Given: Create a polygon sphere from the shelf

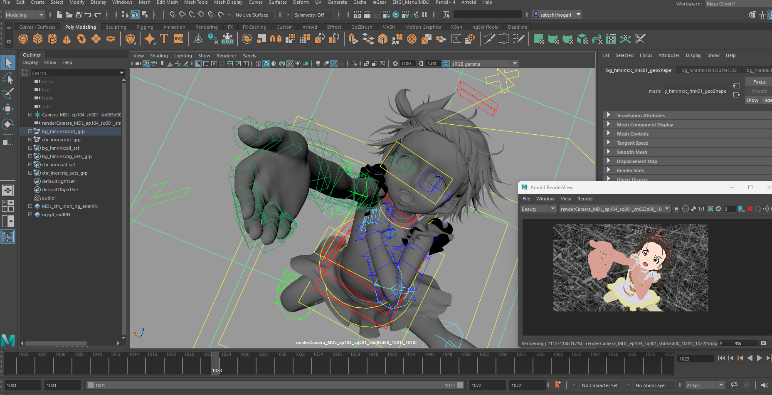Looking at the screenshot, I should [x=23, y=39].
